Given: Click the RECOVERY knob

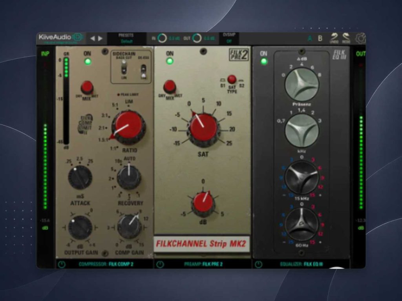Looking at the screenshot, I should (x=129, y=177).
